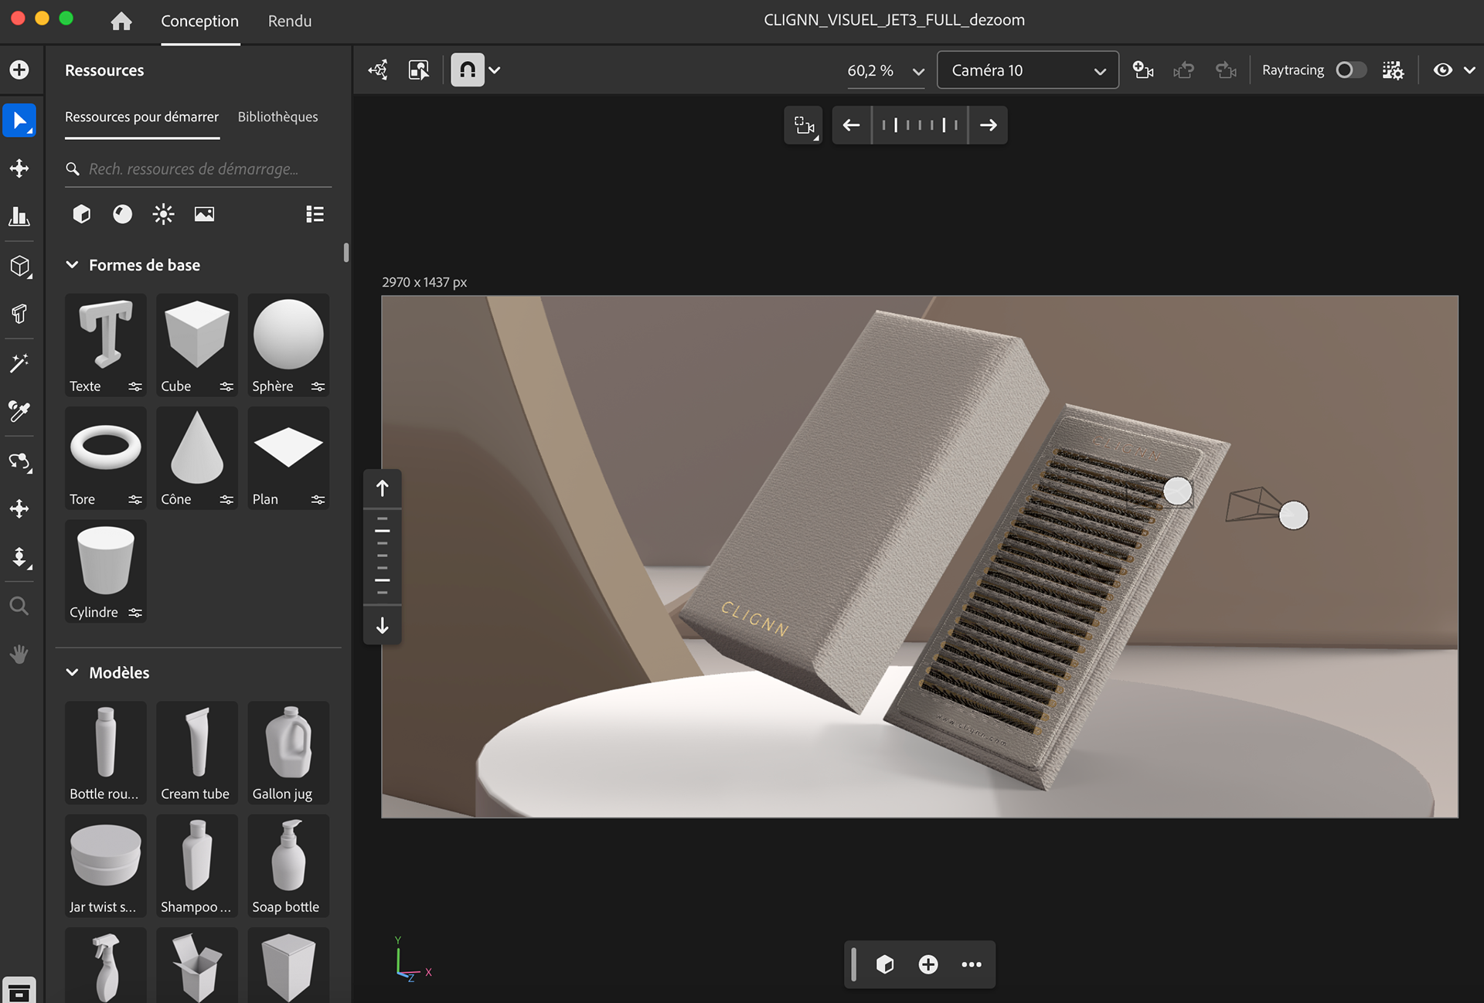This screenshot has width=1484, height=1003.
Task: Open the eye display options chevron
Action: (1469, 70)
